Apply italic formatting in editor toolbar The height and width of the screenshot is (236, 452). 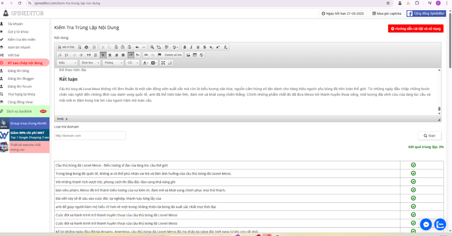coord(191,47)
